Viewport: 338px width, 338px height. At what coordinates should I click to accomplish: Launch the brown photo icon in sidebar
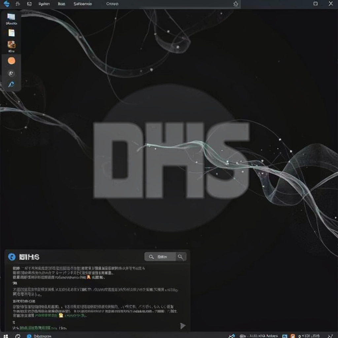tap(12, 45)
